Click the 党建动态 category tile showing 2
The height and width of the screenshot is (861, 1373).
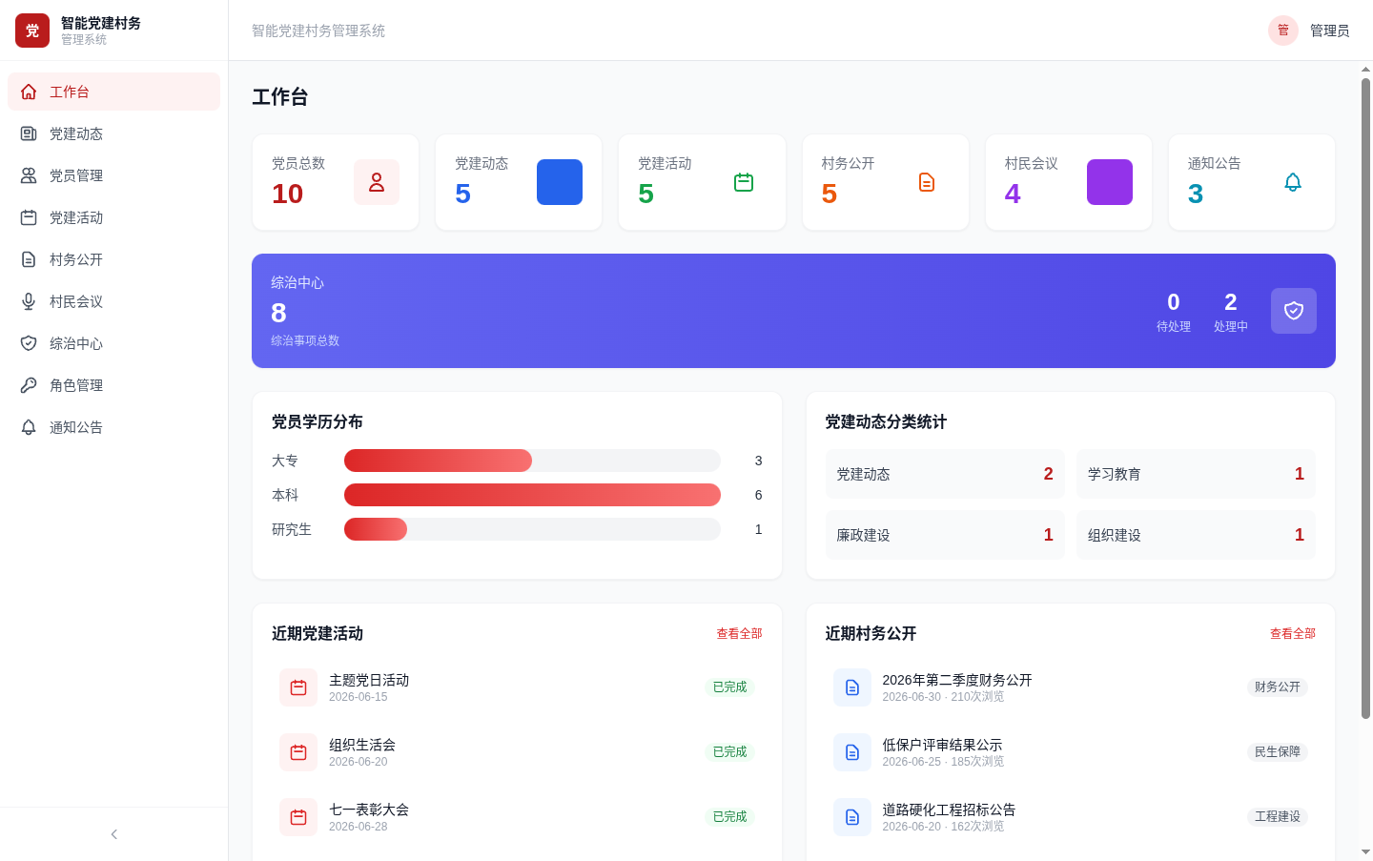(945, 474)
